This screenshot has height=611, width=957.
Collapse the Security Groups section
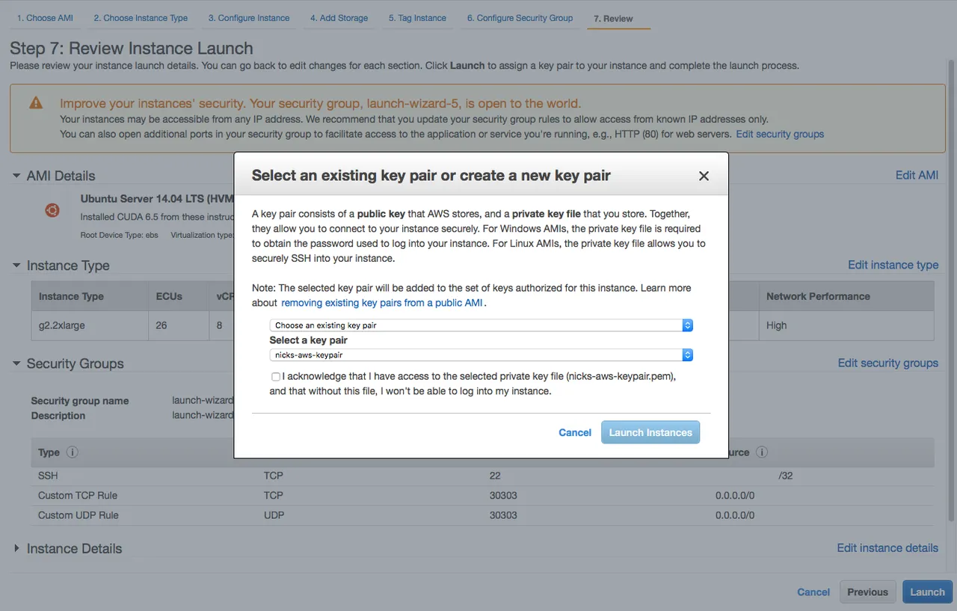coord(16,363)
